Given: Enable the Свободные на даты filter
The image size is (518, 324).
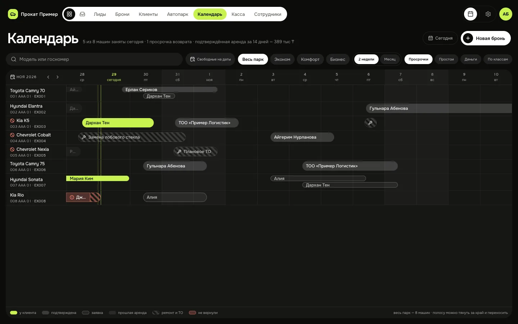Looking at the screenshot, I should coord(210,59).
